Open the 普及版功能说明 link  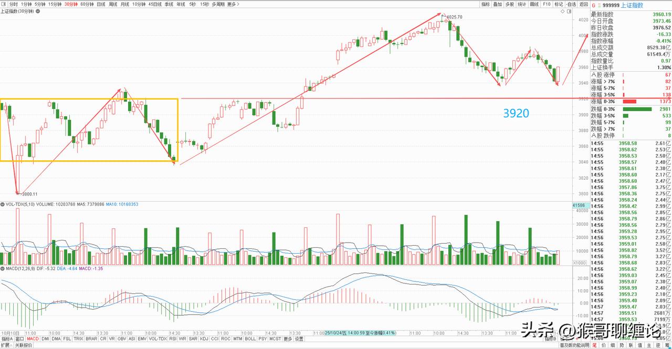click(574, 345)
